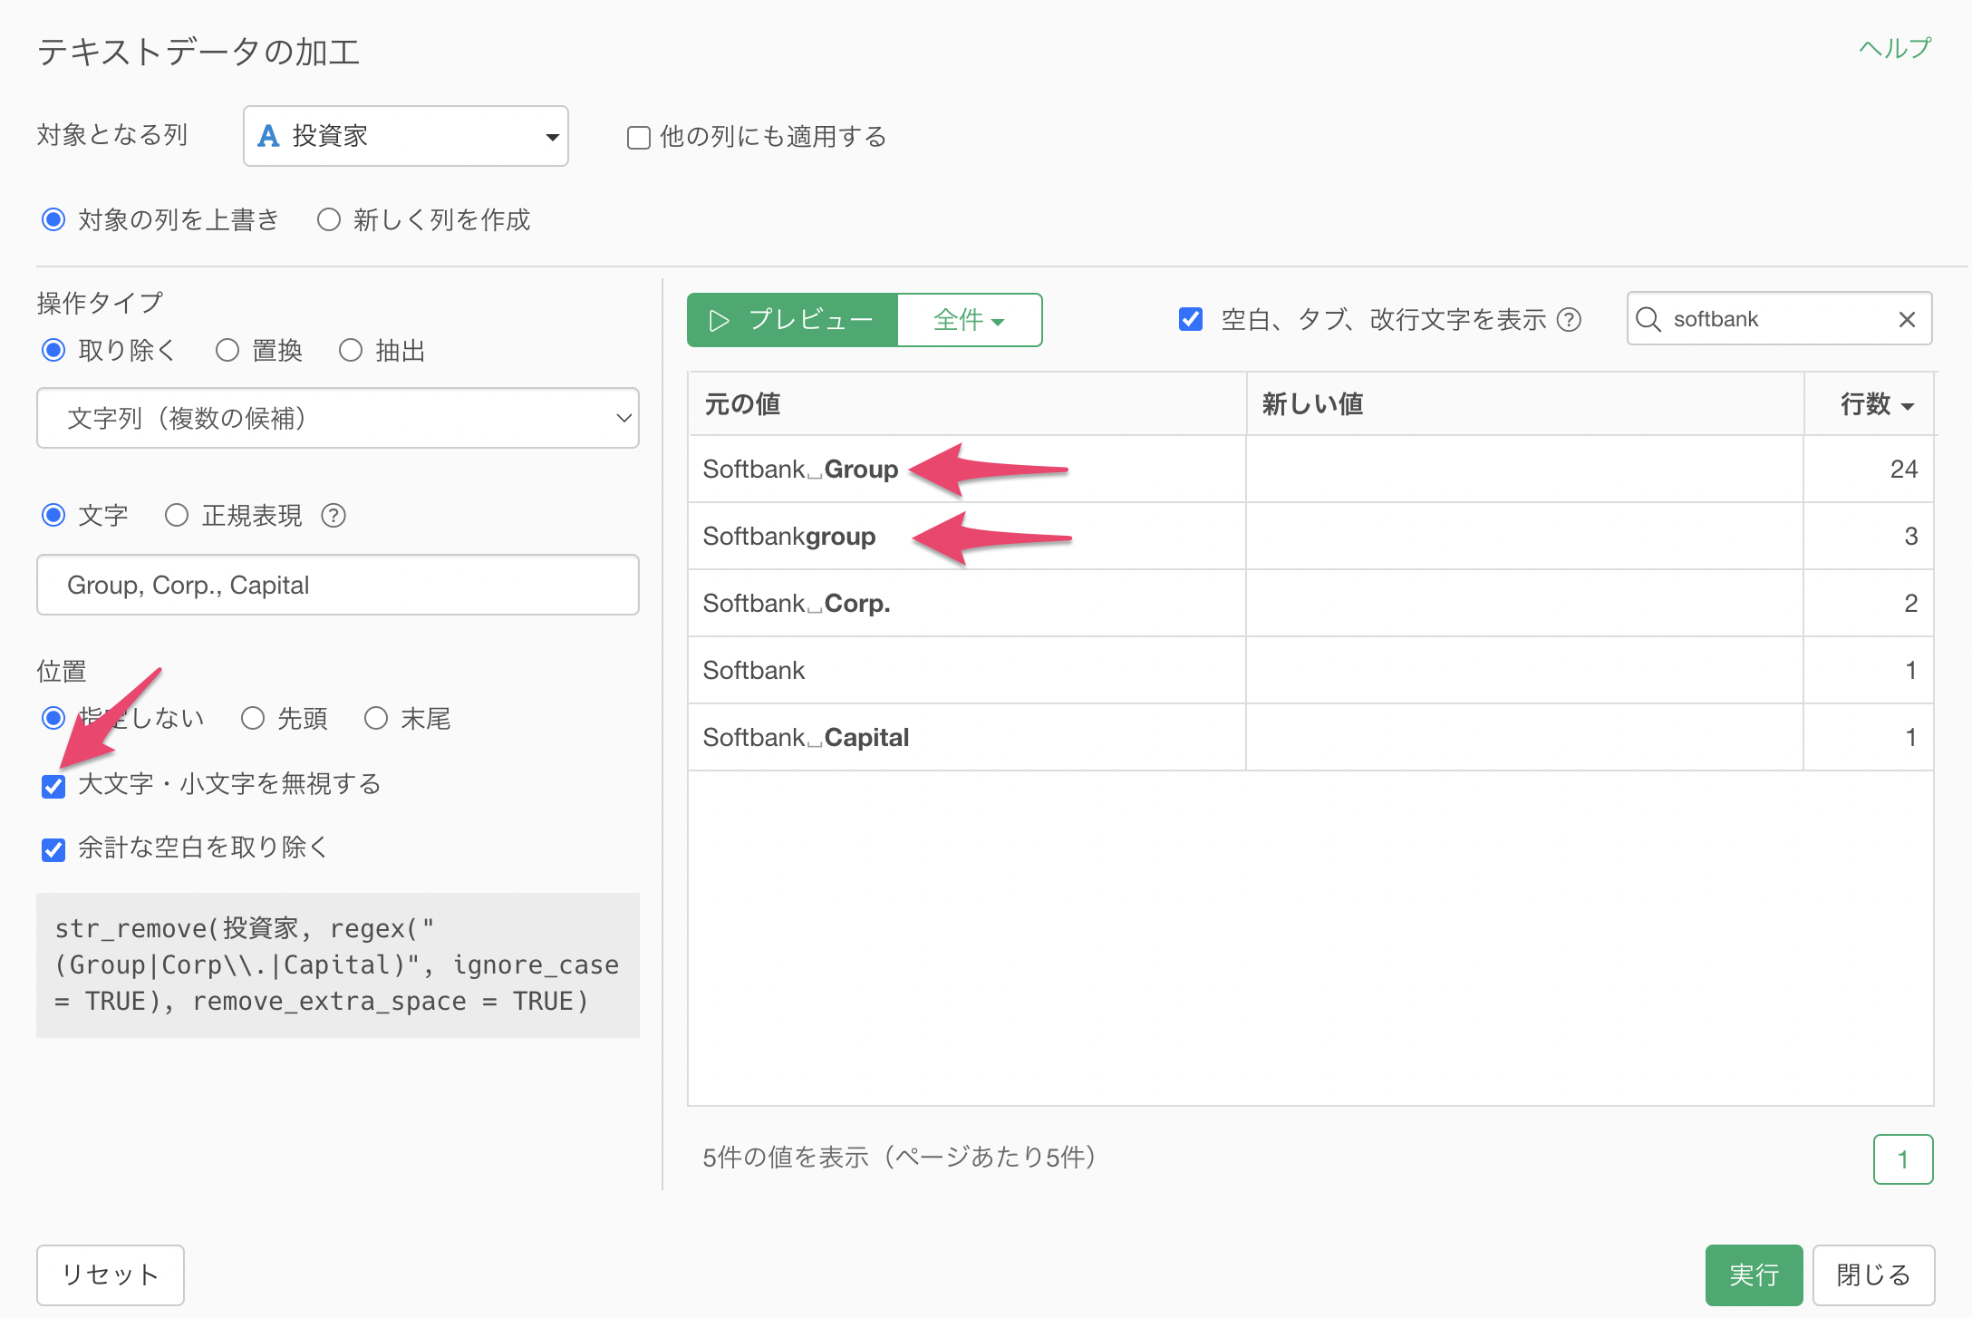Image resolution: width=1972 pixels, height=1318 pixels.
Task: Select 新しく列を作成 radio button
Action: coord(329,219)
